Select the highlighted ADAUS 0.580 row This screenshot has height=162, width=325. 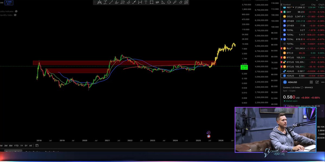[303, 76]
